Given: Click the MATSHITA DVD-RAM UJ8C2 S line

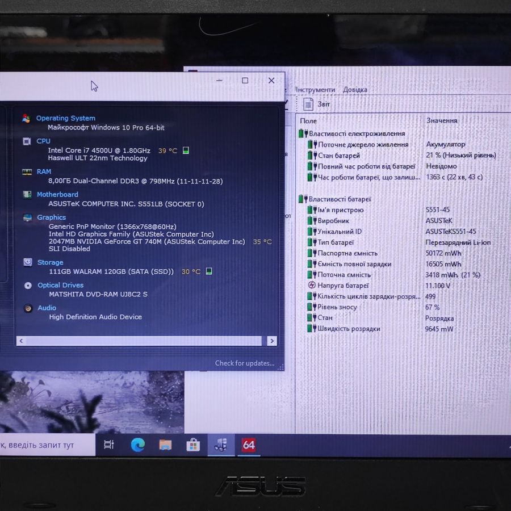Looking at the screenshot, I should pos(98,294).
